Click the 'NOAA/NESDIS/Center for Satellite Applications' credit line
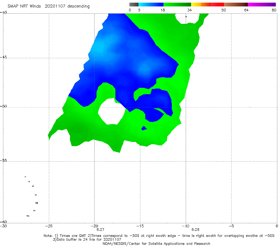This screenshot has height=246, width=280. [156, 244]
